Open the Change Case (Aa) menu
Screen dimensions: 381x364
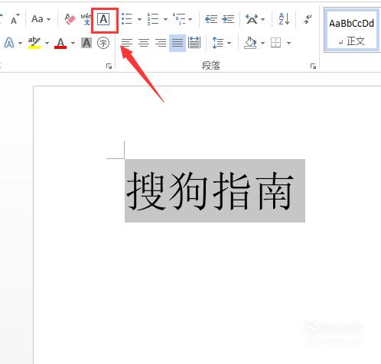[x=41, y=19]
